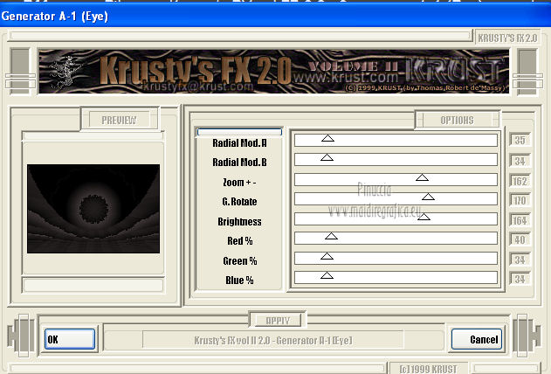Image resolution: width=551 pixels, height=374 pixels.
Task: Select the Radial Mod.A value 35
Action: 520,140
